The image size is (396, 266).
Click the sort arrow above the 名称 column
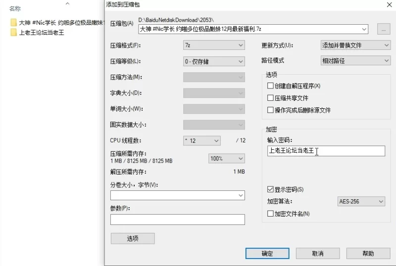67,3
